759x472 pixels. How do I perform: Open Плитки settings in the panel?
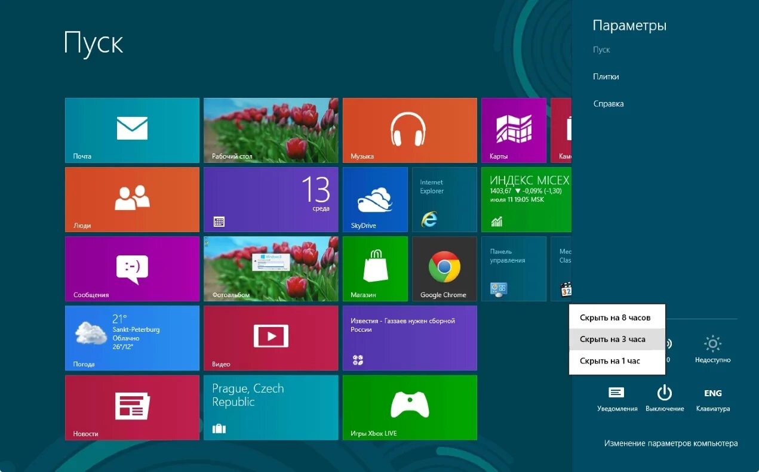tap(606, 76)
